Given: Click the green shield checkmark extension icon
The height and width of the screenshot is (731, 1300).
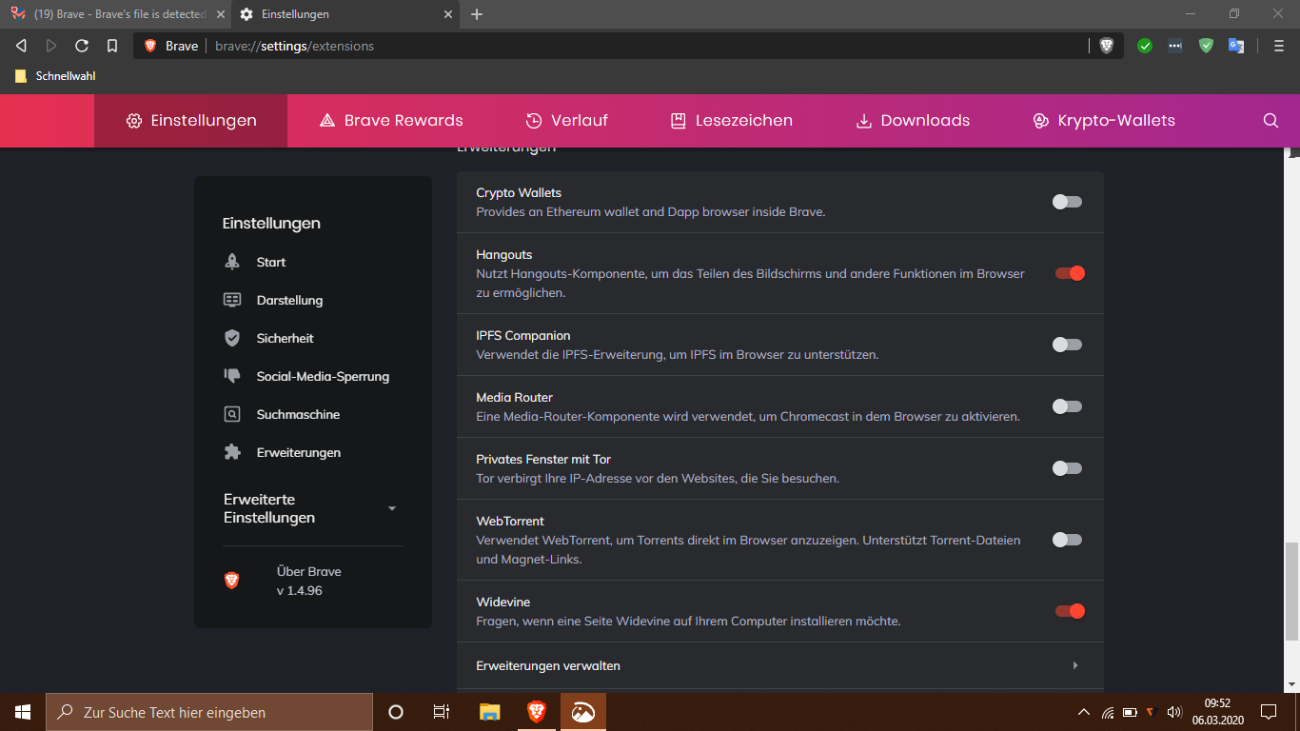Looking at the screenshot, I should click(1206, 46).
